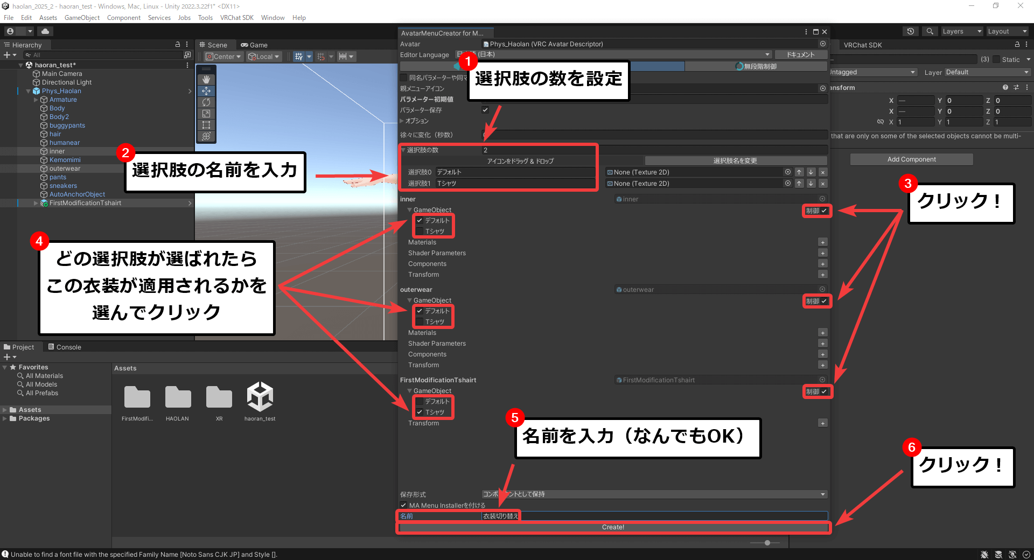Select the Rect tool in Scene overlay
This screenshot has height=560, width=1034.
tap(206, 125)
